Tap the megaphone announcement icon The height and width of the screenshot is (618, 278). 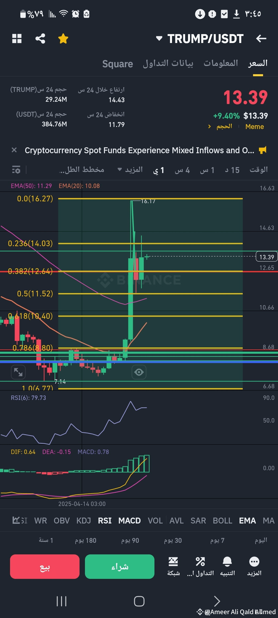click(263, 150)
